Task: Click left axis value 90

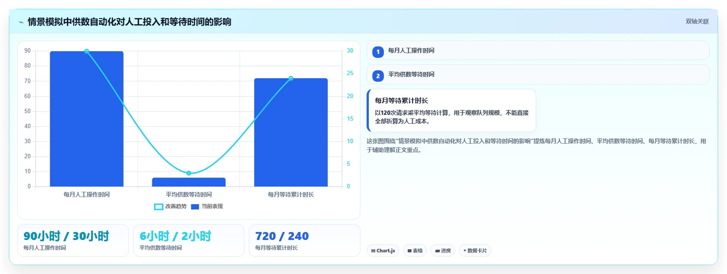Action: (x=27, y=51)
